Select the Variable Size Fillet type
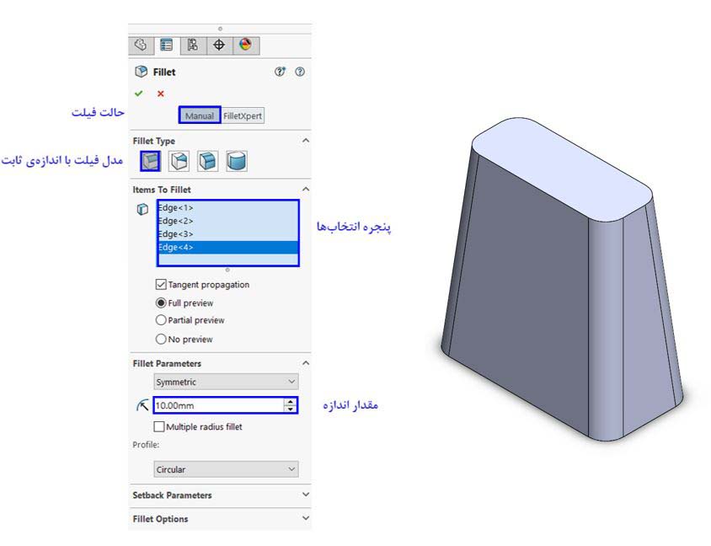 click(179, 161)
